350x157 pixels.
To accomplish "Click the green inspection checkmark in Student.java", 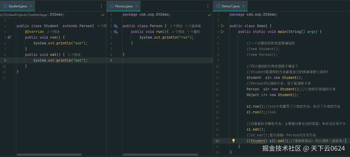I will coord(103,15).
